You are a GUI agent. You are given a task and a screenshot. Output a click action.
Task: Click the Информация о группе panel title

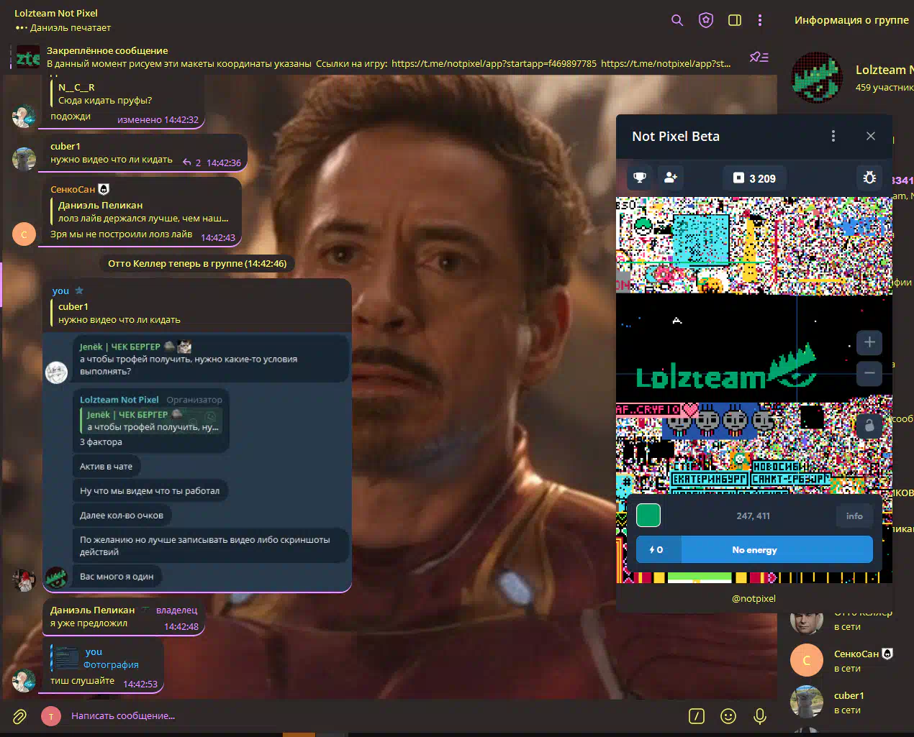(851, 20)
